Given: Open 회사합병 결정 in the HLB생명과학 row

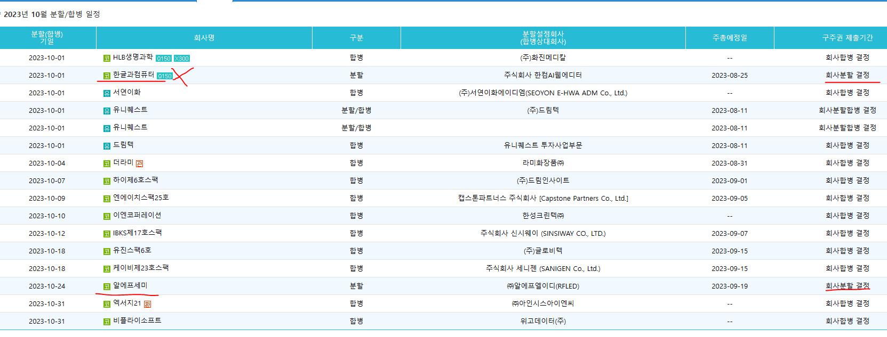Looking at the screenshot, I should pos(848,57).
